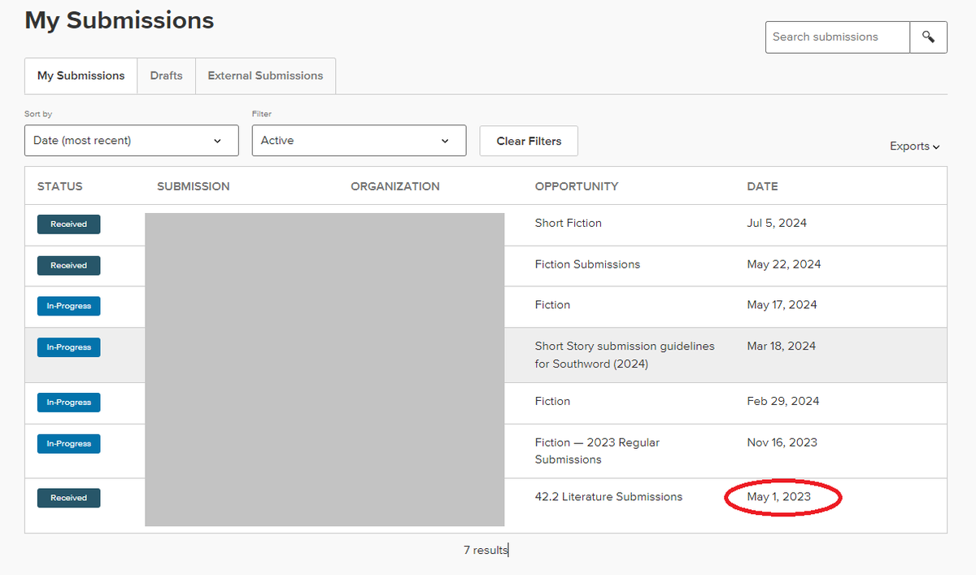Click the circled May 1, 2023 date

click(x=782, y=496)
